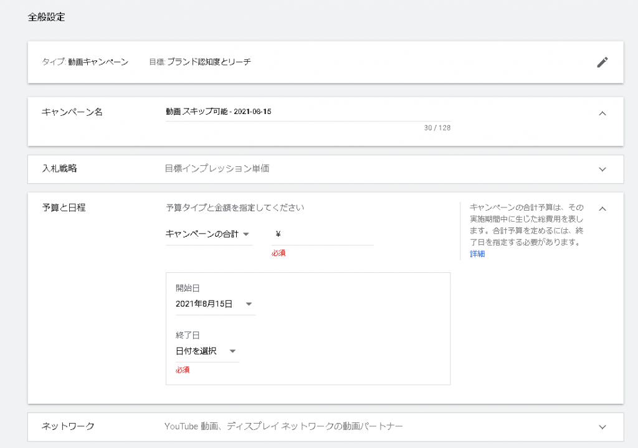Click the キャンペーン名 section label
Screen dimensions: 638x448
[72, 112]
